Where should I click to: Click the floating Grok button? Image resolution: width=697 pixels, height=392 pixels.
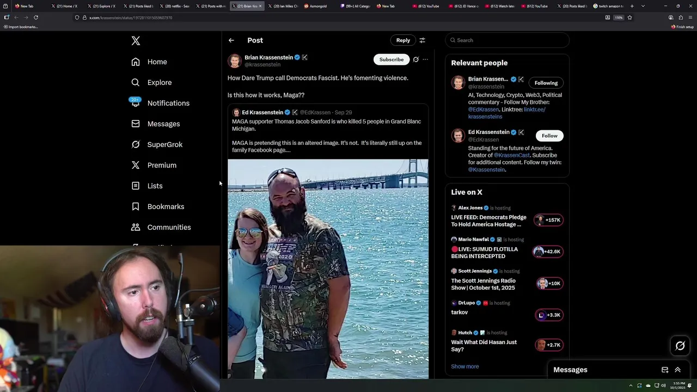tap(680, 346)
